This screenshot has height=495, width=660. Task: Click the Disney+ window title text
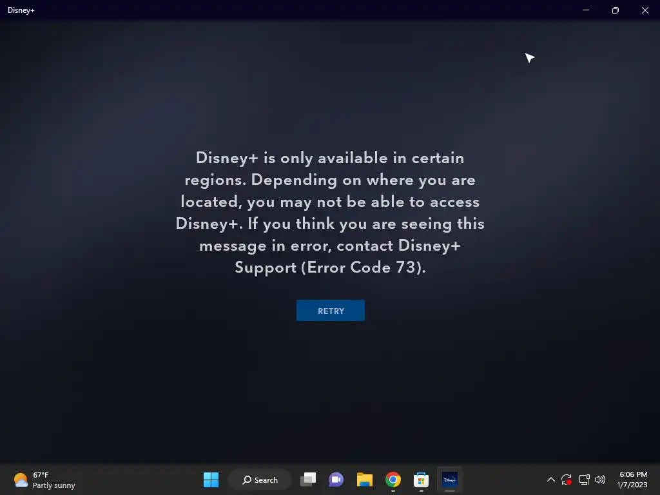21,10
